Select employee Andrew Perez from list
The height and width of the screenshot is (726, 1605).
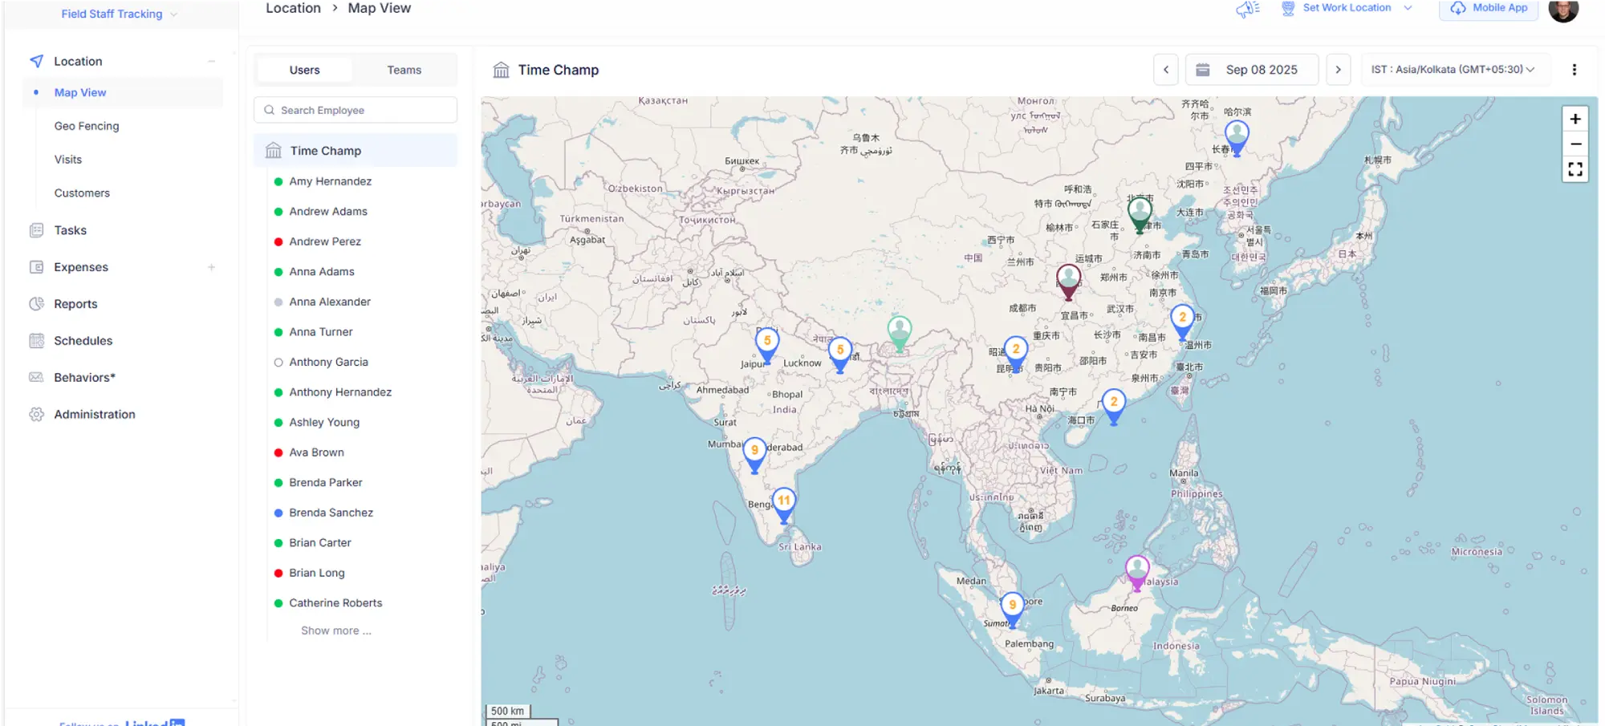click(325, 241)
